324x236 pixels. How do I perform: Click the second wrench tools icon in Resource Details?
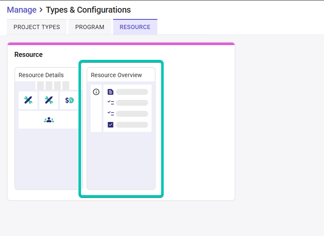point(49,100)
